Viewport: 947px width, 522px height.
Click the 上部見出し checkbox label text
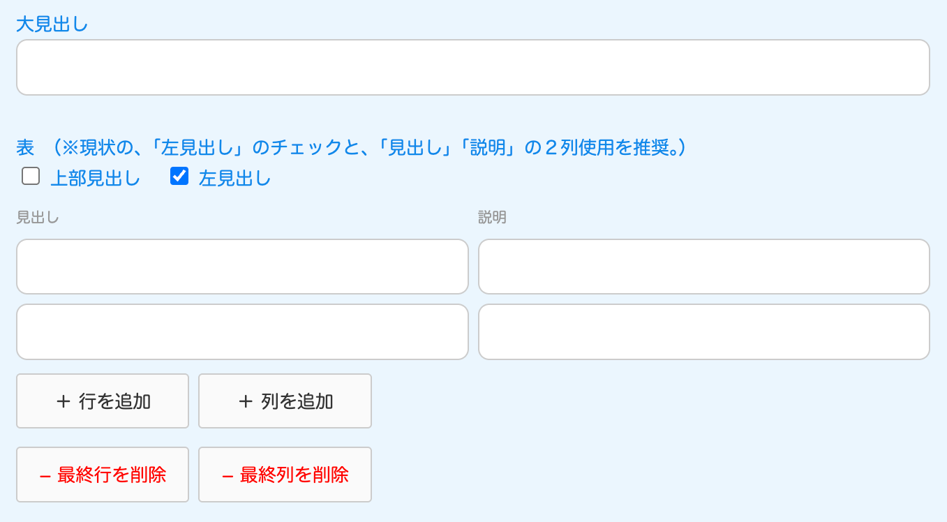click(x=96, y=179)
